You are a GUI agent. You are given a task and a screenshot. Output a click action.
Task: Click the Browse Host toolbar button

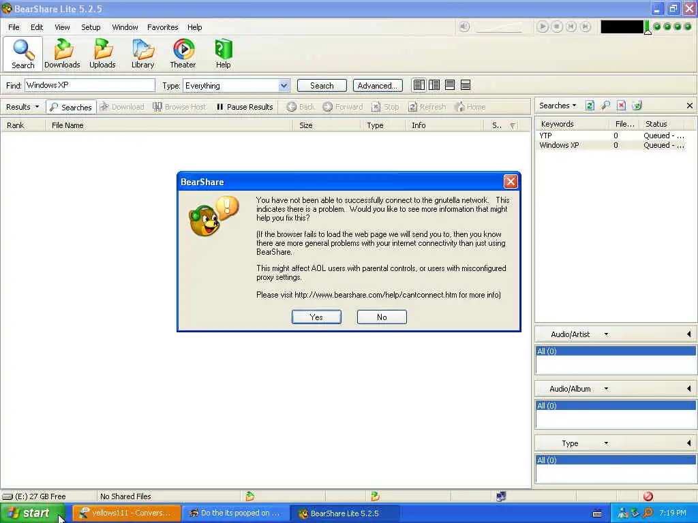179,107
